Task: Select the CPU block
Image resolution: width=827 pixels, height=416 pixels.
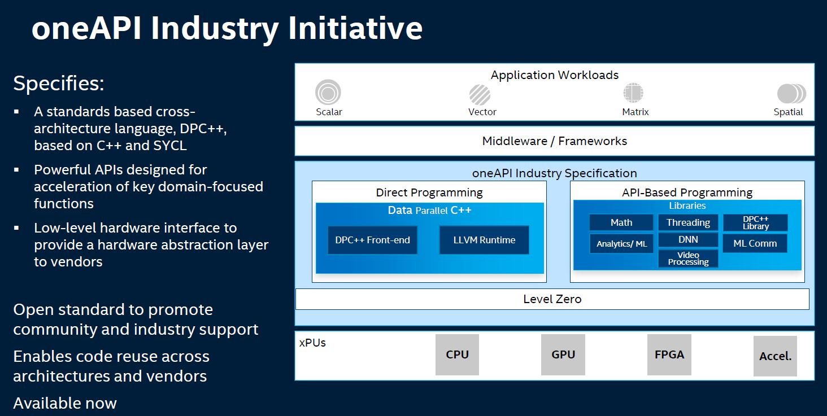Action: 457,354
